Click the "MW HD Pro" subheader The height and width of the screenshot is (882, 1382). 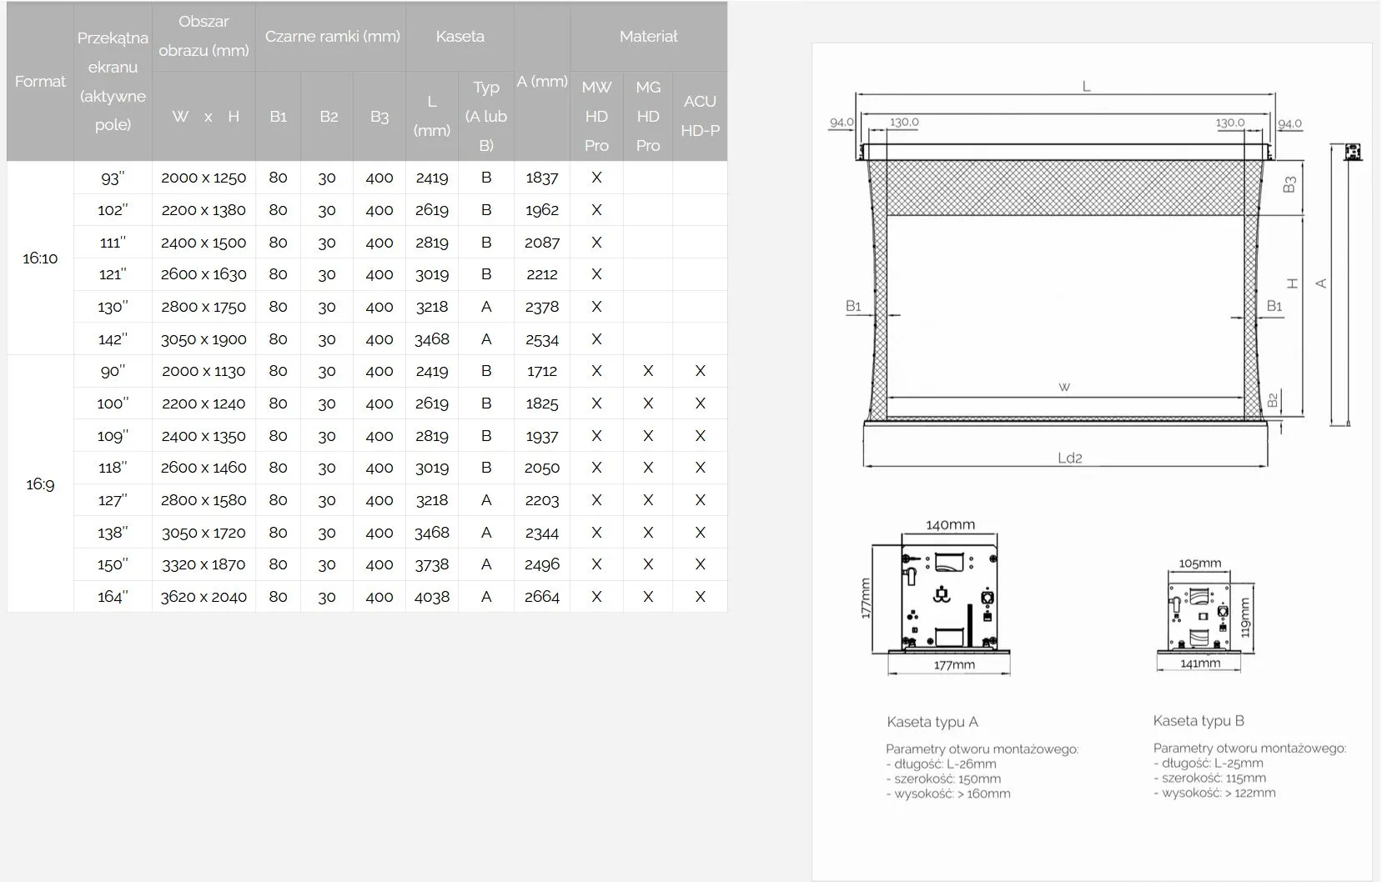click(x=596, y=116)
